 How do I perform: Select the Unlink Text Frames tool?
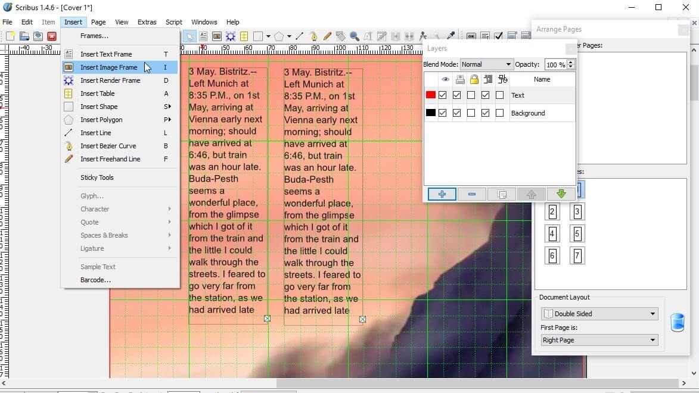point(409,36)
